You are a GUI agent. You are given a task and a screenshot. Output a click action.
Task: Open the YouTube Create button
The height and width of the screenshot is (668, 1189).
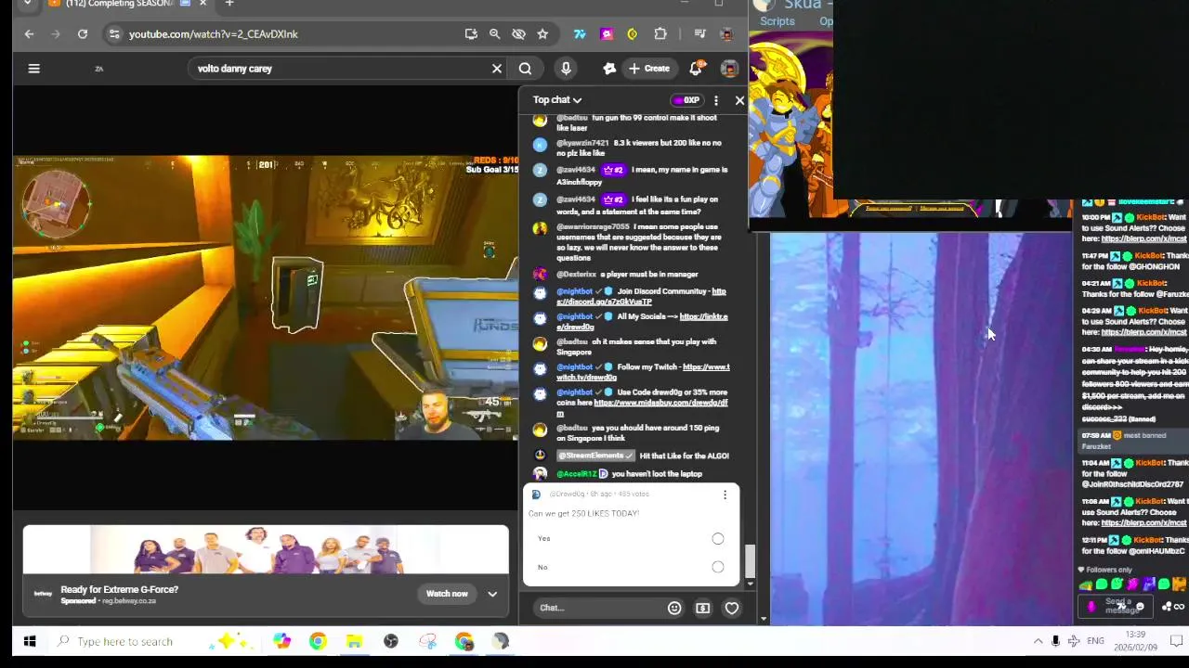[x=649, y=69]
